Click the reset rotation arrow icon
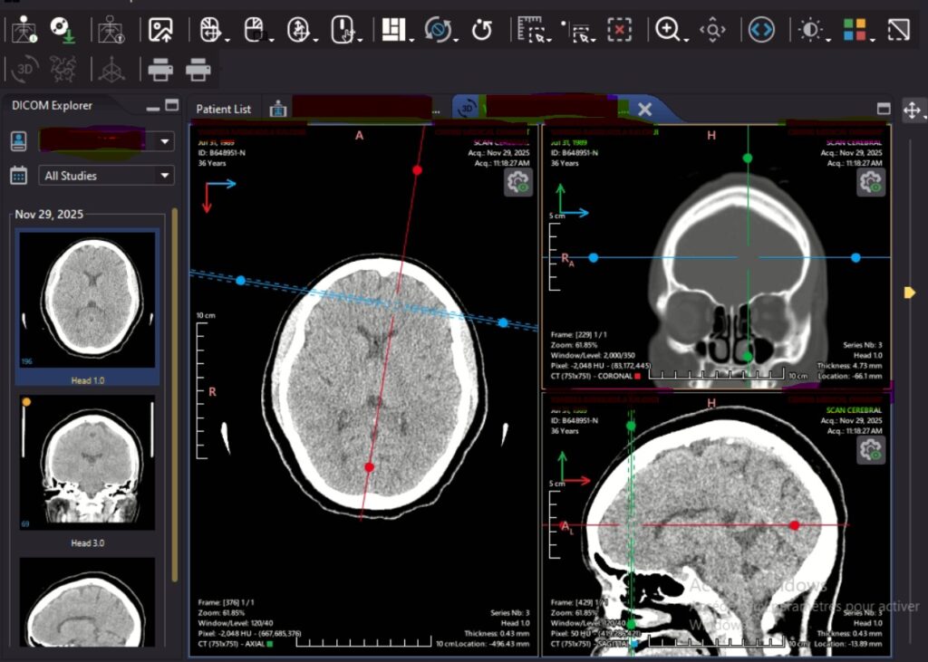The image size is (928, 662). 482,30
